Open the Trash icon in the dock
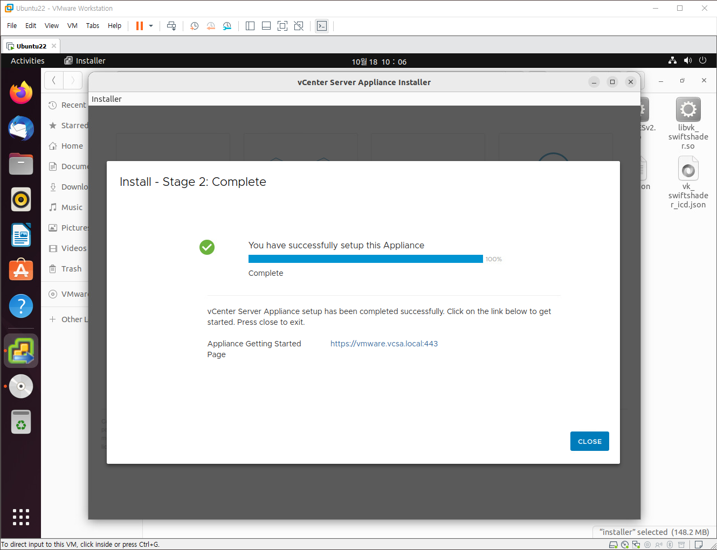The height and width of the screenshot is (550, 717). (21, 422)
